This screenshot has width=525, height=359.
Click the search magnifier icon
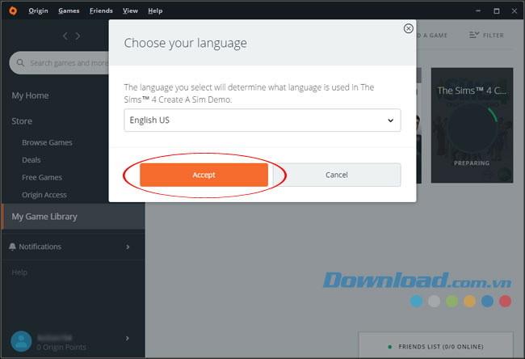(x=20, y=63)
